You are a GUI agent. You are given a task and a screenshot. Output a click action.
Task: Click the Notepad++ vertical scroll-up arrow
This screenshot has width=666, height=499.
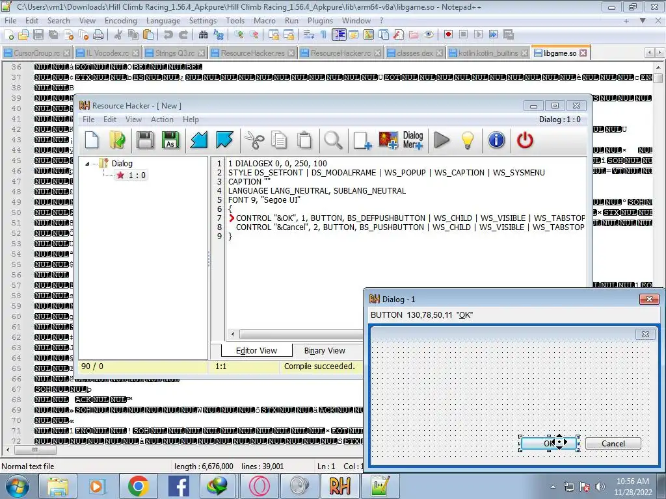(658, 68)
